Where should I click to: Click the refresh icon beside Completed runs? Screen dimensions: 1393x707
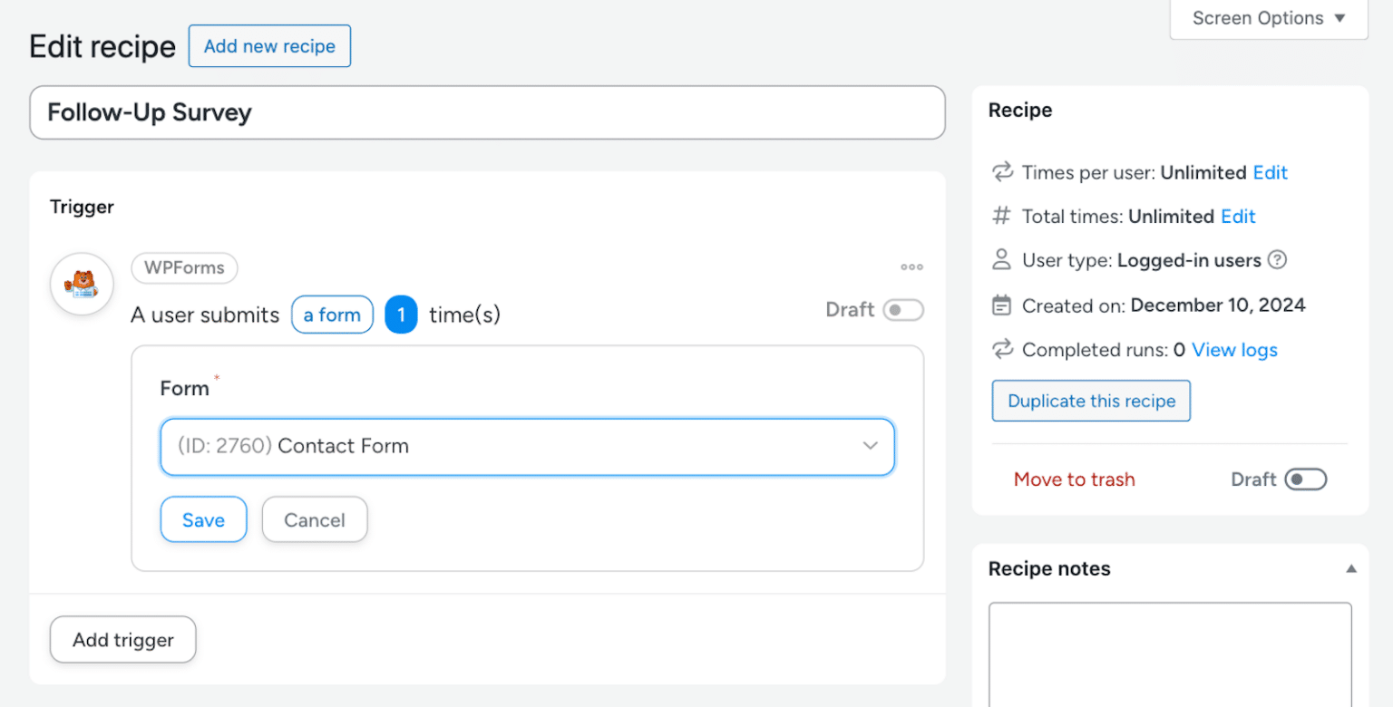(x=1001, y=350)
